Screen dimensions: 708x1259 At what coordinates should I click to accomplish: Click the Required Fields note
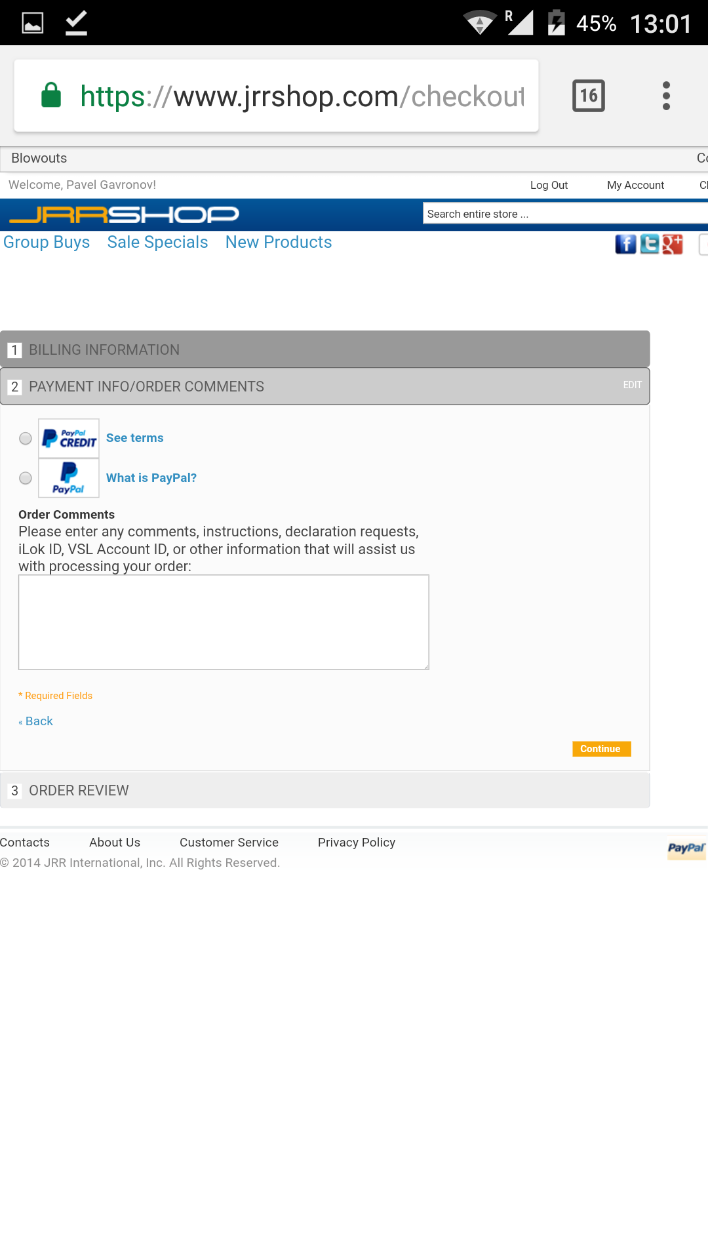56,696
